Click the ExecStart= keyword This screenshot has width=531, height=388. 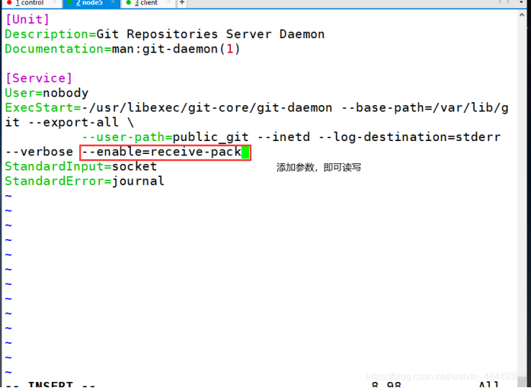coord(43,107)
